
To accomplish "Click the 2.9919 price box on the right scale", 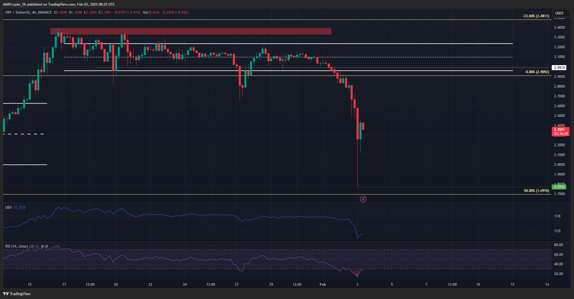I will [559, 67].
